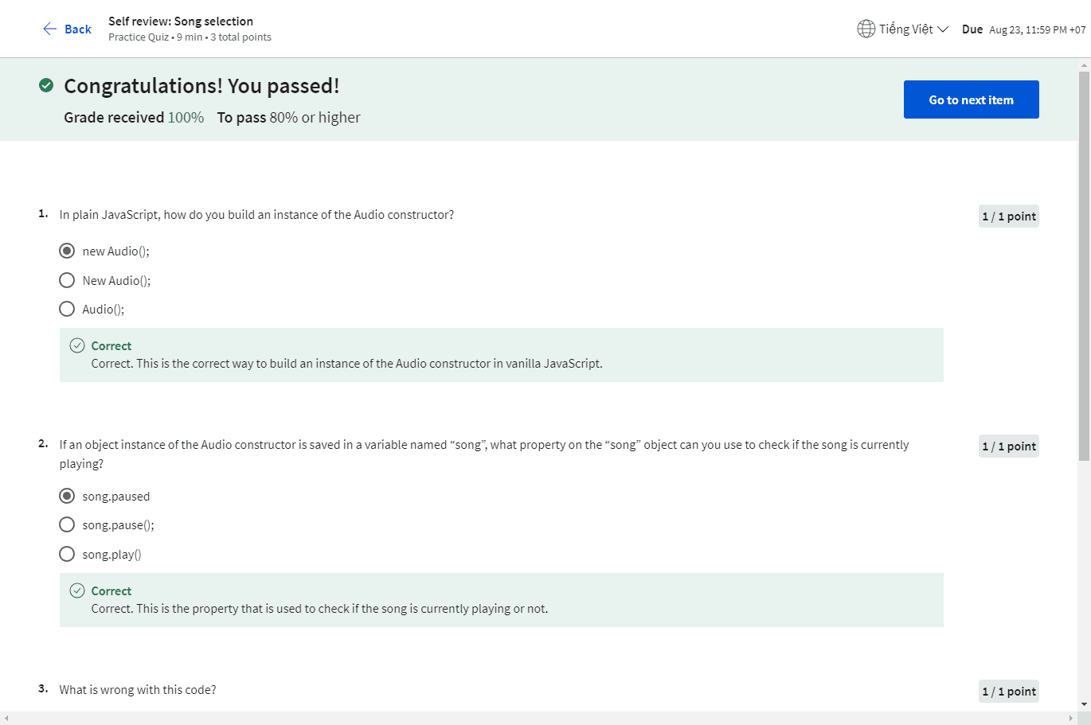Open the Tiếng Việt language dropdown
The height and width of the screenshot is (725, 1091).
click(906, 29)
